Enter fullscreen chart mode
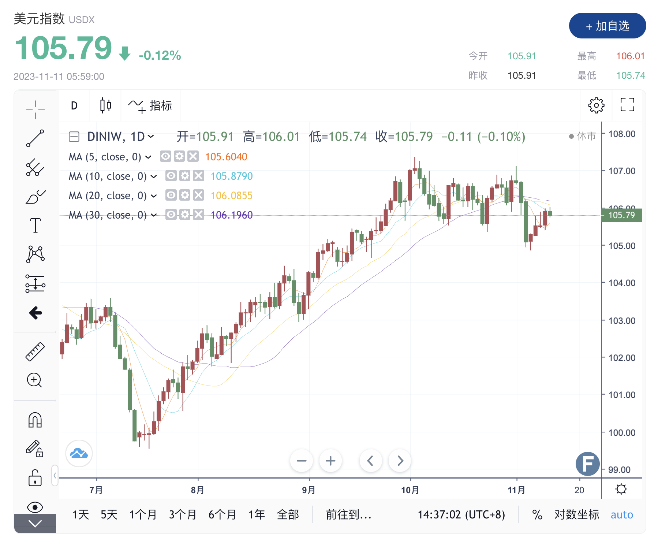This screenshot has width=658, height=547. tap(627, 105)
